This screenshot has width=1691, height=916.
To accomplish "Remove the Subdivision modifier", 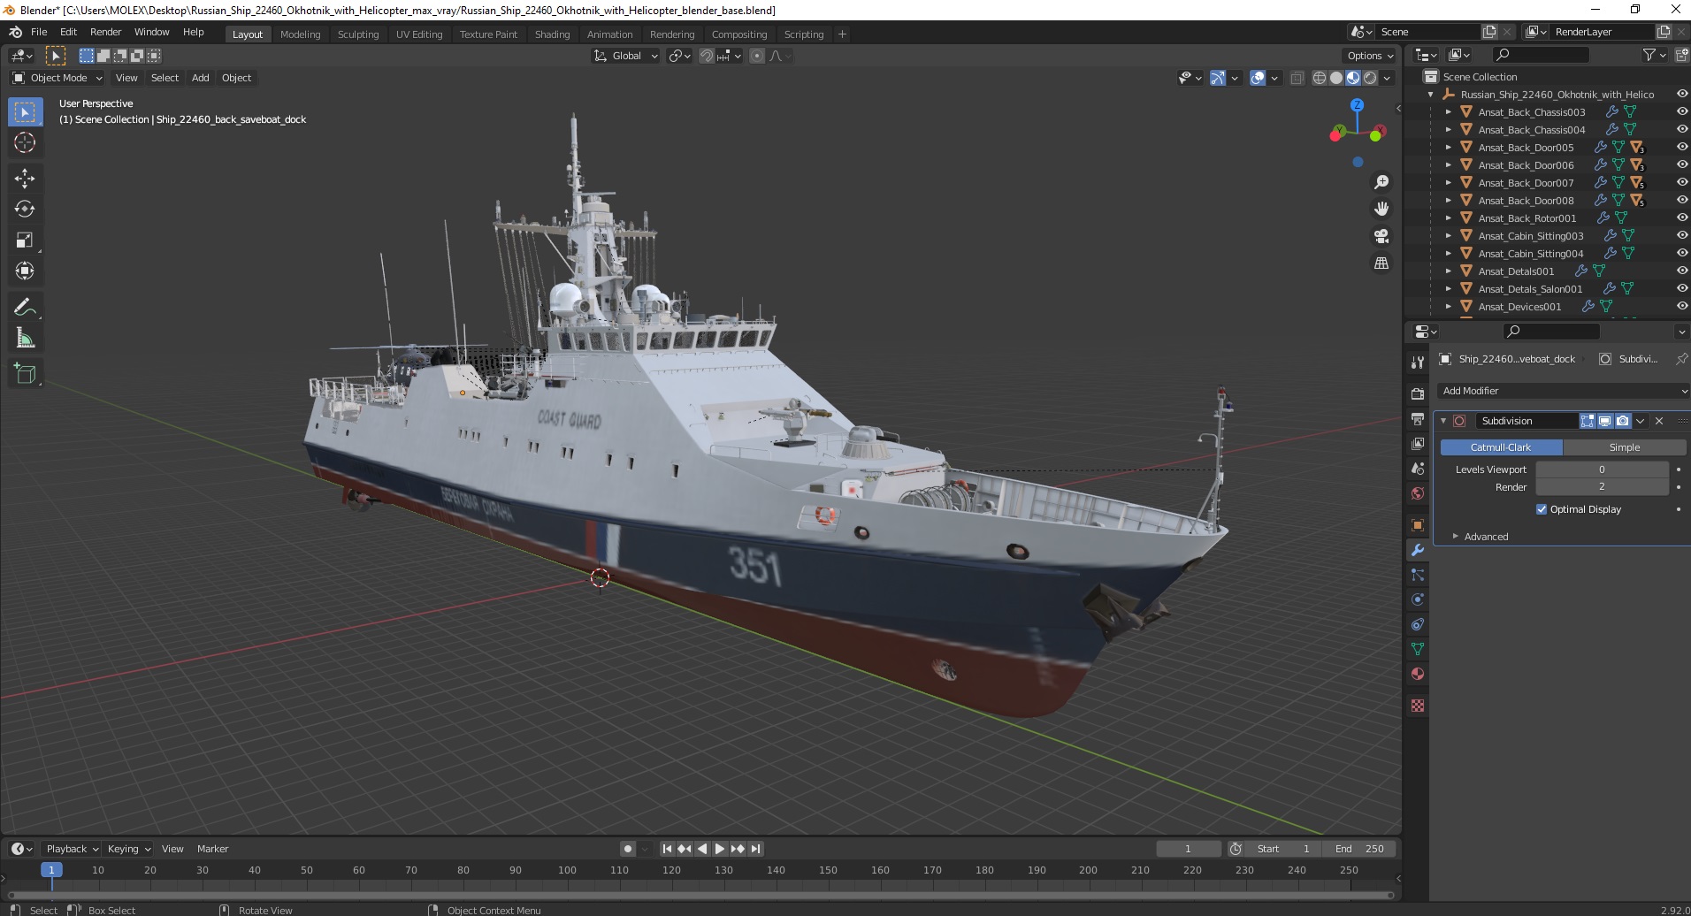I will pos(1659,421).
